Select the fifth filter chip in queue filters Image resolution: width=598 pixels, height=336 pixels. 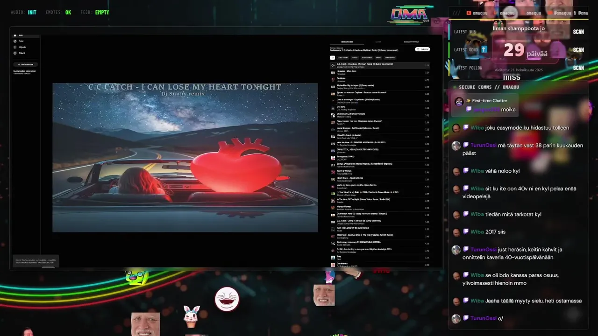[378, 58]
